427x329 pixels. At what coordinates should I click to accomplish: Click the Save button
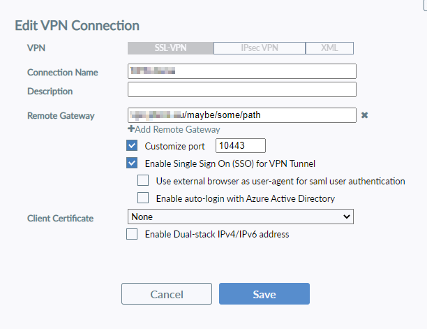264,294
